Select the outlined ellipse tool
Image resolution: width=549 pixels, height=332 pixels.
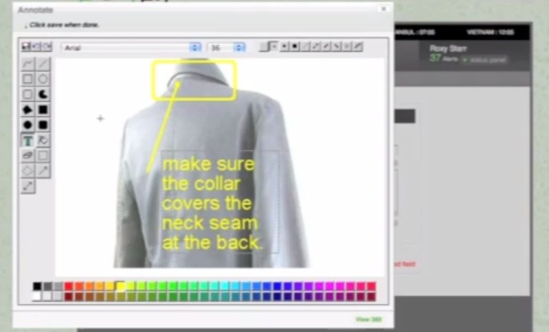click(x=43, y=79)
